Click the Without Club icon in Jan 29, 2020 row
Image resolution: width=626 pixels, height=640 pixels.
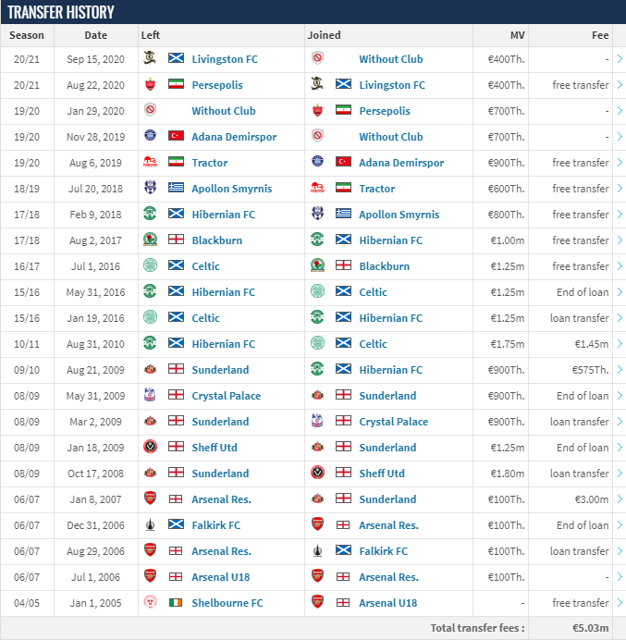(x=150, y=110)
